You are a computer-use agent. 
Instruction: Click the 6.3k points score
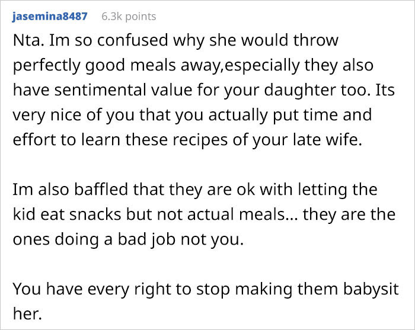coord(129,17)
